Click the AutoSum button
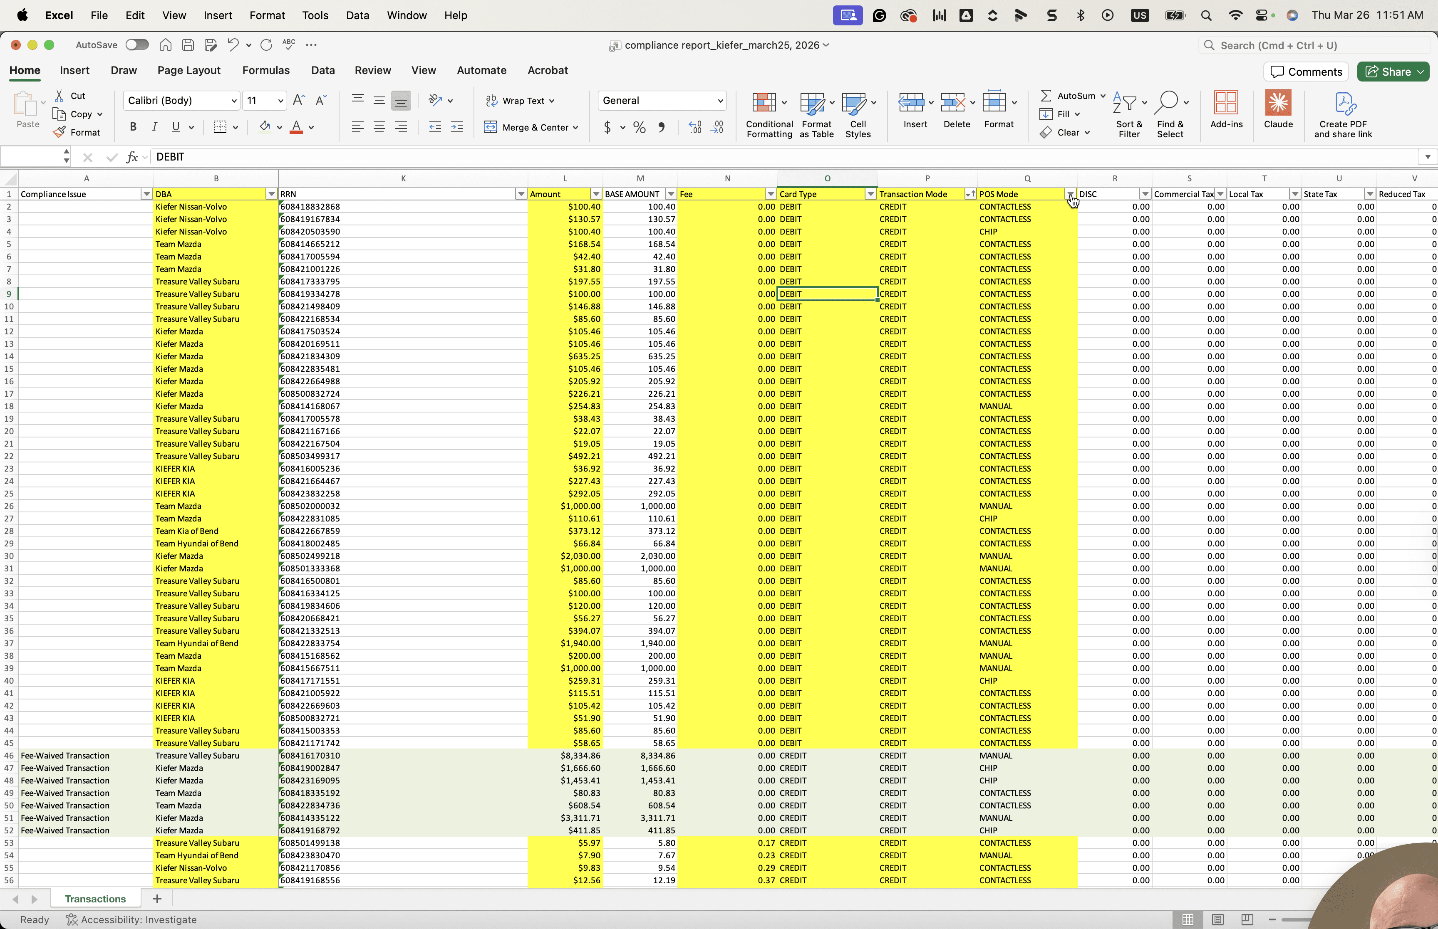 coord(1068,95)
